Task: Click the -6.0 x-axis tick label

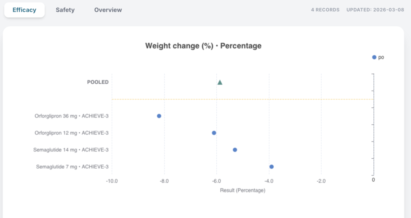Action: click(x=216, y=181)
